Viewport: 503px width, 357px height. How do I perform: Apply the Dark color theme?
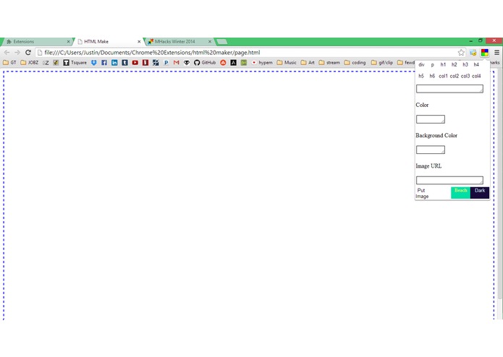coord(480,193)
